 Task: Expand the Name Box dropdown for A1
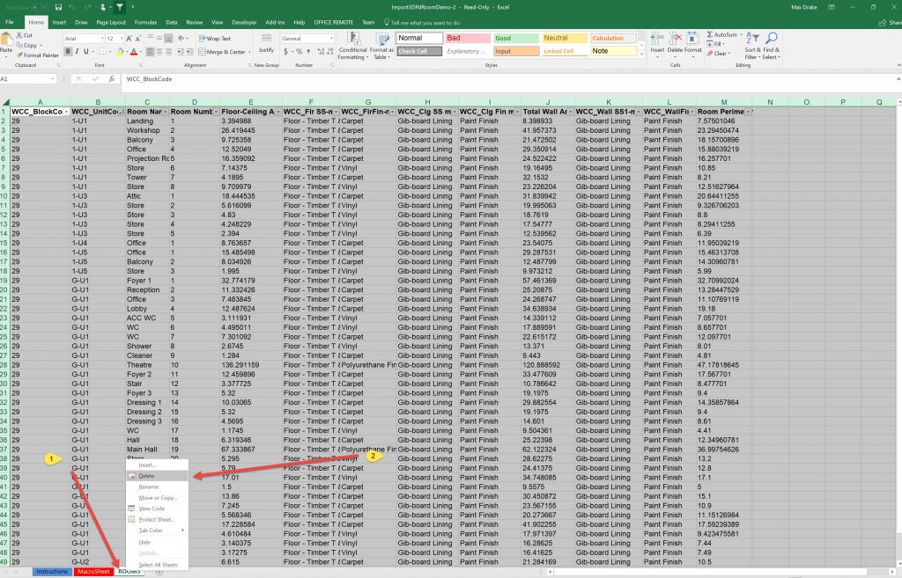pos(54,79)
